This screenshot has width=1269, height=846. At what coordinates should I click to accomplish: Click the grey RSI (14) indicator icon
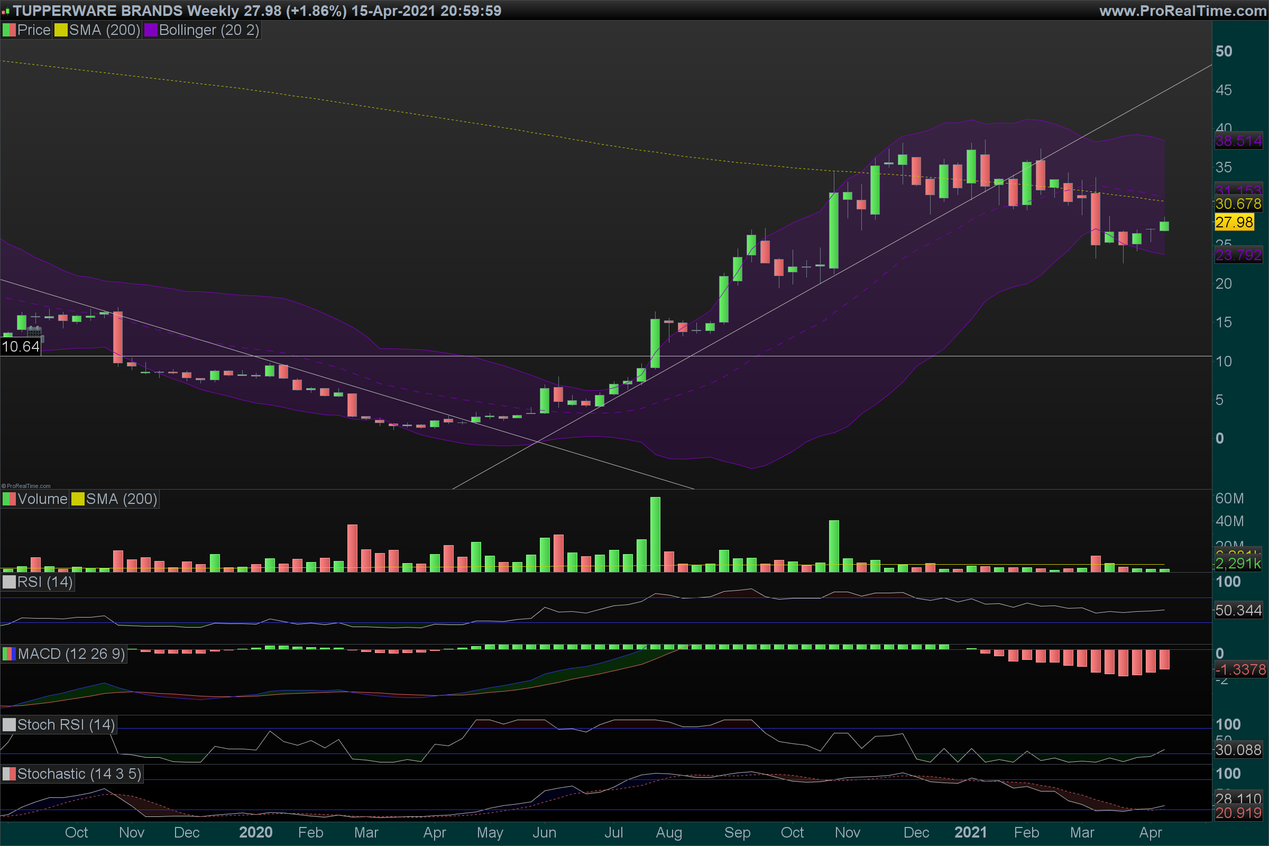tap(8, 582)
